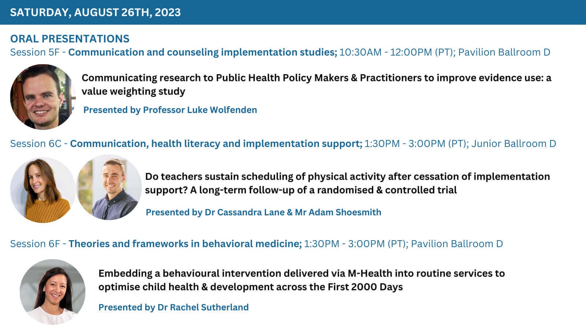Open Communication, health literacy and implementation support session
Screen dimensions: 586x329
click(x=216, y=144)
